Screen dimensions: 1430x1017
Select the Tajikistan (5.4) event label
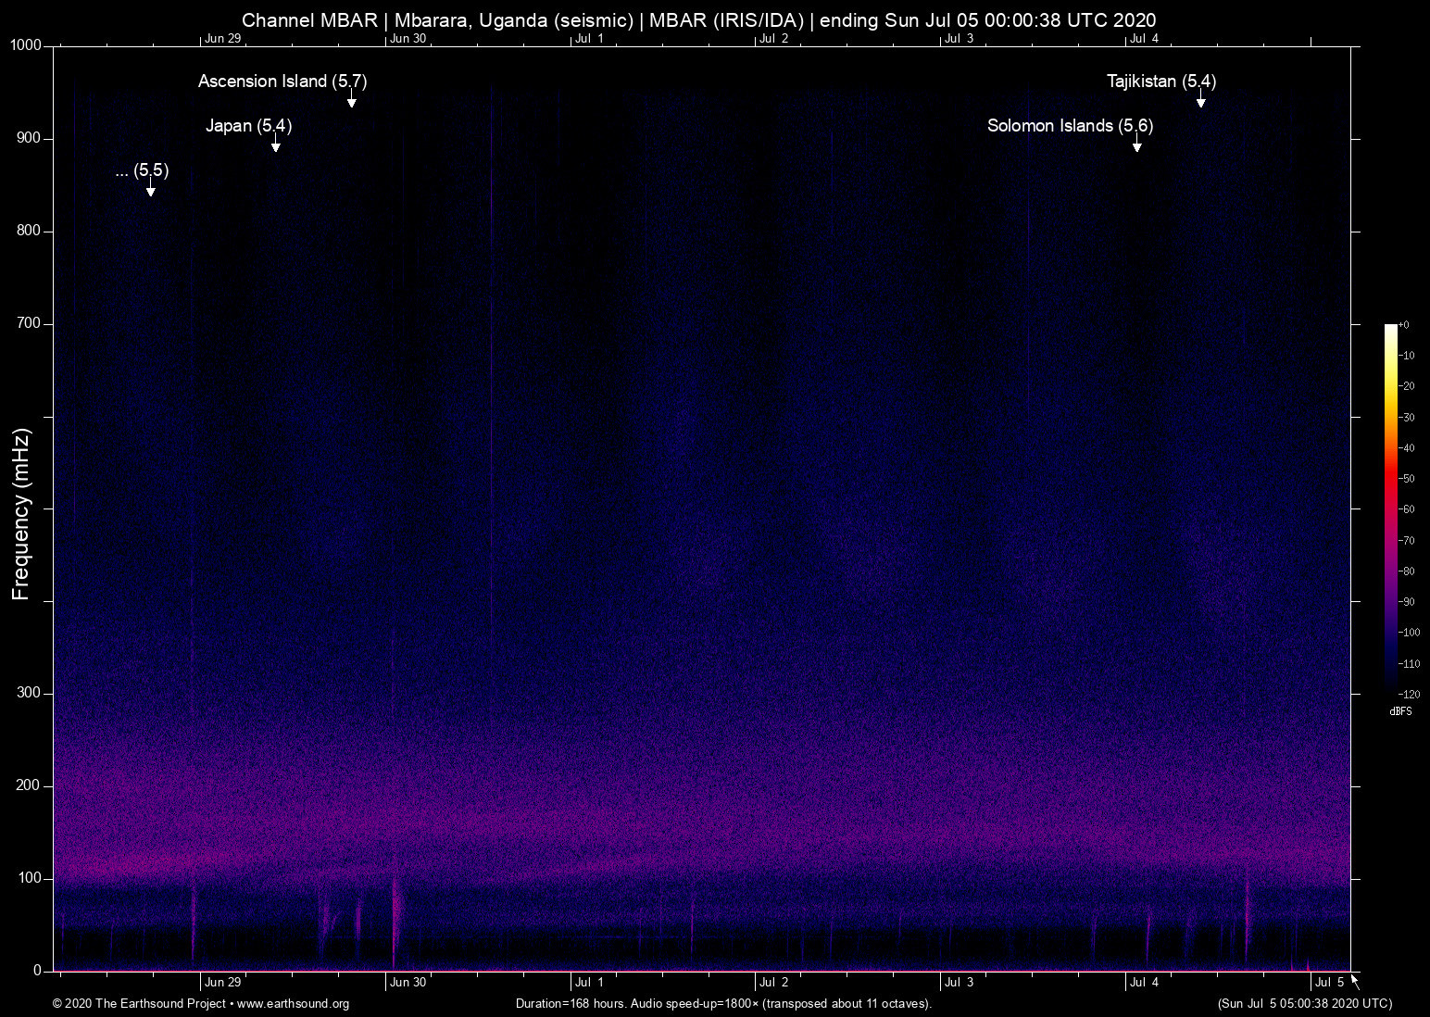click(1161, 82)
